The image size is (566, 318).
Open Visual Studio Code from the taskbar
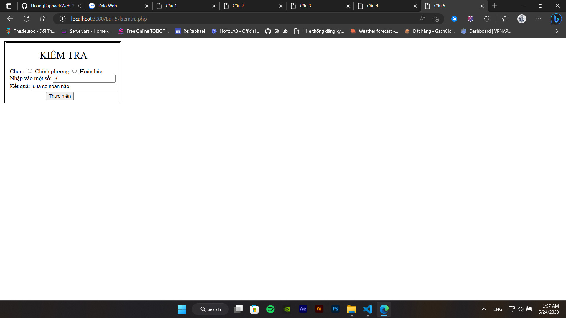click(368, 309)
